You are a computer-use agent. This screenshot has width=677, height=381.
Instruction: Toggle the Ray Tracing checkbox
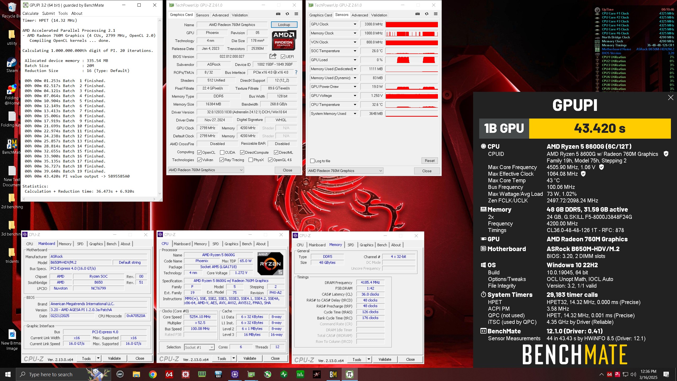point(222,160)
